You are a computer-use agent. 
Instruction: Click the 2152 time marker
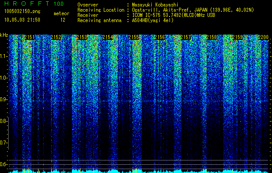point(56,37)
